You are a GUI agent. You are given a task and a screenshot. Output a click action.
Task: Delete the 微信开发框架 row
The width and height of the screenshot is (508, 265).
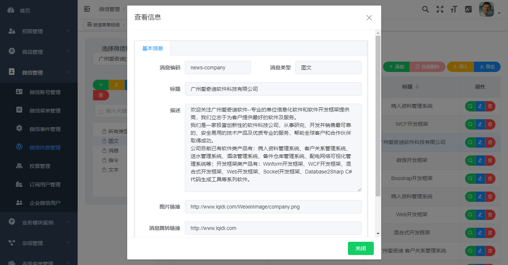(490, 160)
